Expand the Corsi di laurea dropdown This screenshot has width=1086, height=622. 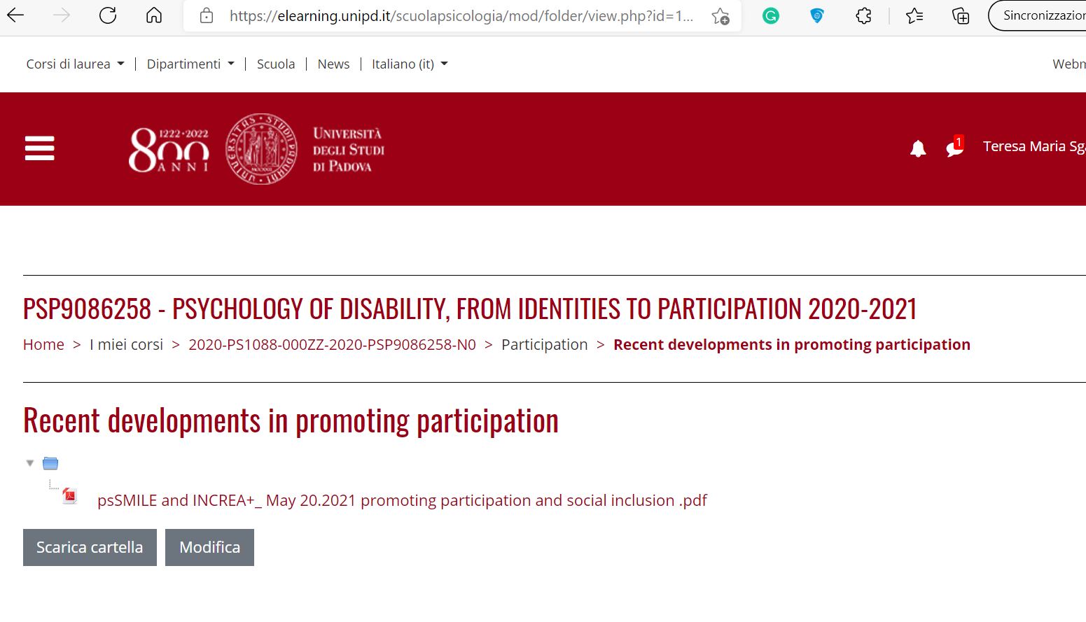click(75, 64)
